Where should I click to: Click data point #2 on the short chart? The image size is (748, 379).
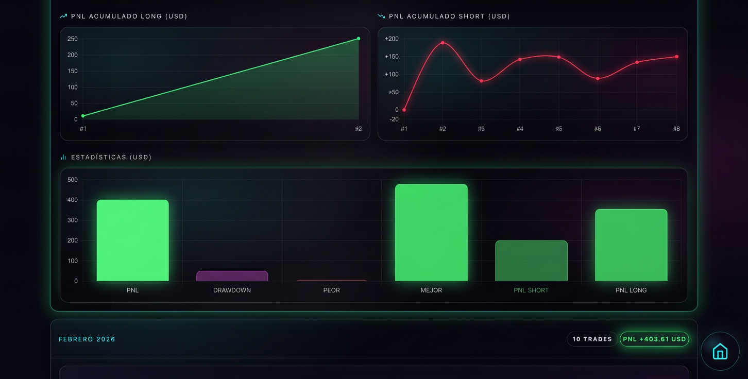point(443,43)
